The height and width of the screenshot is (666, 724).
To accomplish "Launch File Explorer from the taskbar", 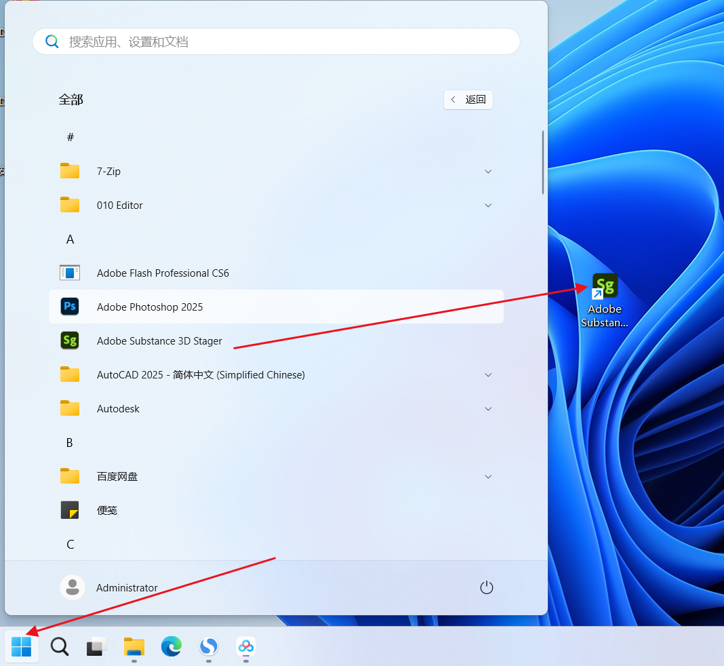I will pyautogui.click(x=134, y=646).
